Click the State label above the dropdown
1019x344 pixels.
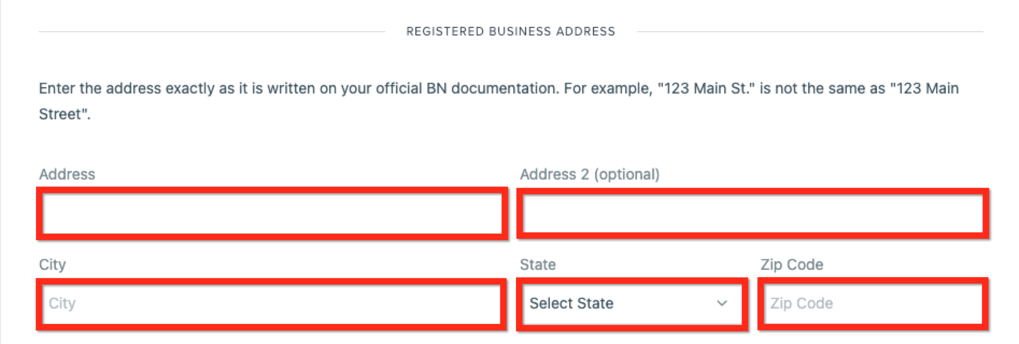click(x=537, y=264)
